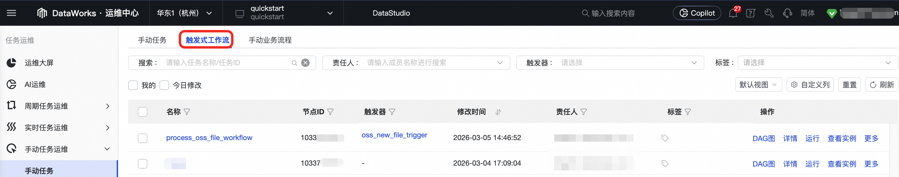Filter by the 触发器 column funnel
Viewport: 899px width, 177px height.
392,112
